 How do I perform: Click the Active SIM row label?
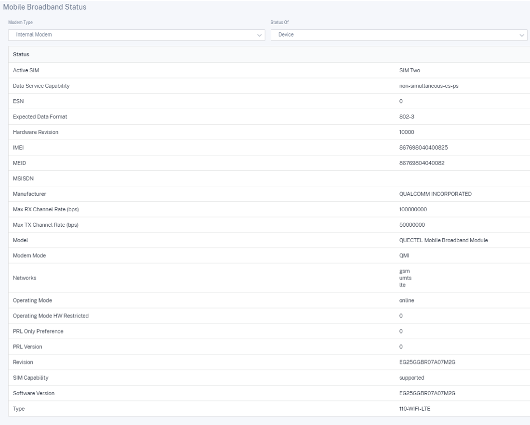point(26,70)
